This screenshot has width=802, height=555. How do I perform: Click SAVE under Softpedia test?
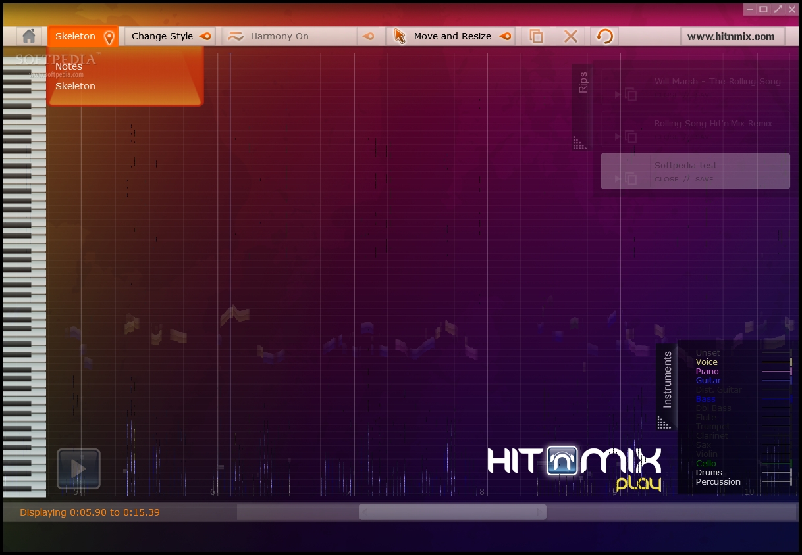704,180
